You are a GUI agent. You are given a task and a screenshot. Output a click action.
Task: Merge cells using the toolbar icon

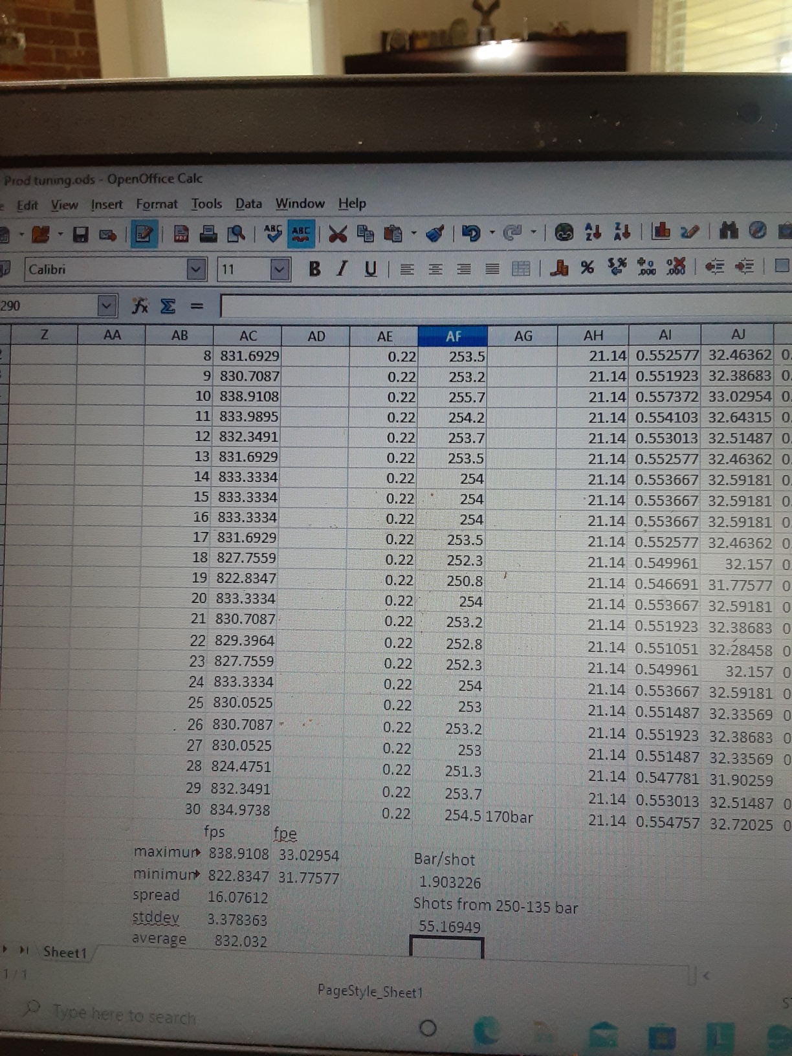pos(521,268)
